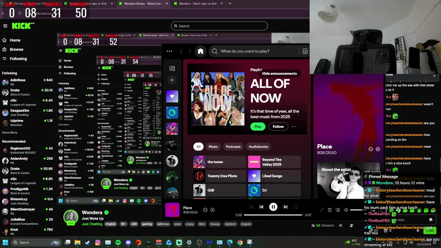The height and width of the screenshot is (248, 441).
Task: Open Beyond The Valley 2025 tile
Action: point(274,162)
